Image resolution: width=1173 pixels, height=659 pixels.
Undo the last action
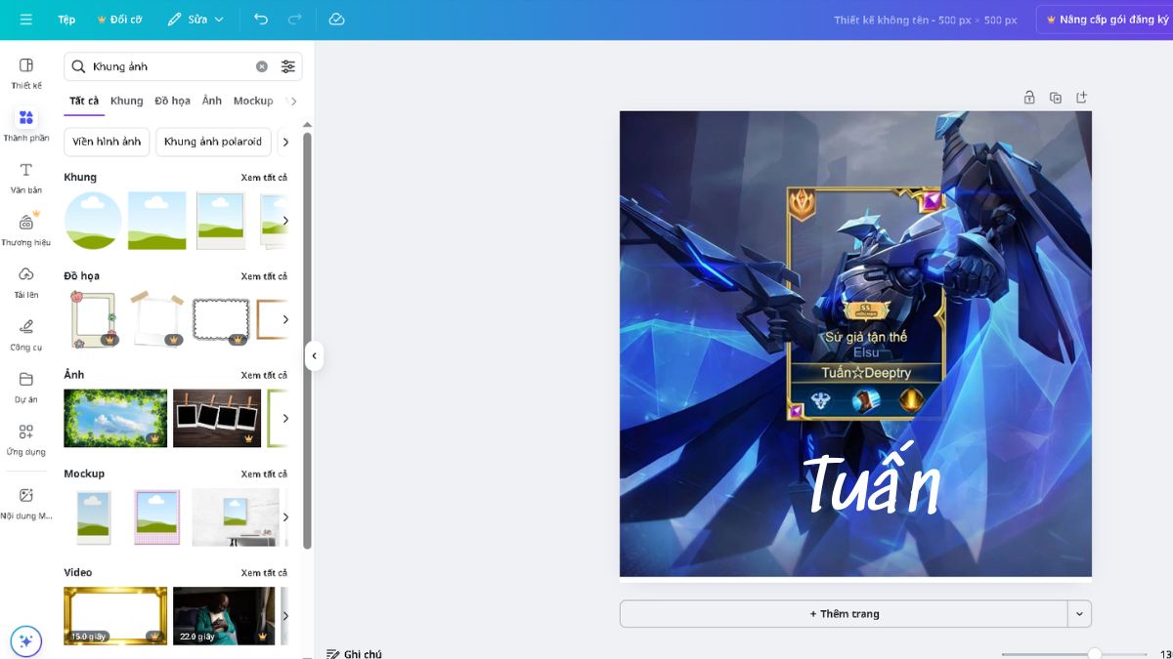point(261,20)
